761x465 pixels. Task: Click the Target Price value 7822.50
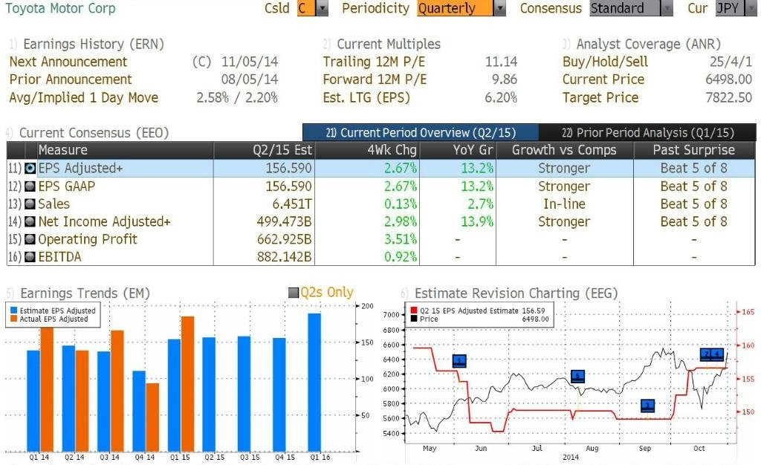pyautogui.click(x=728, y=97)
